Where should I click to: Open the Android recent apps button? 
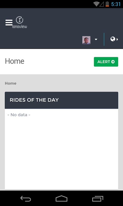coord(98,199)
